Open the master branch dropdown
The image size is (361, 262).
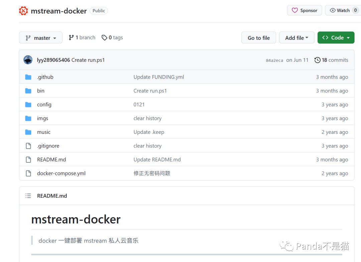tap(41, 38)
